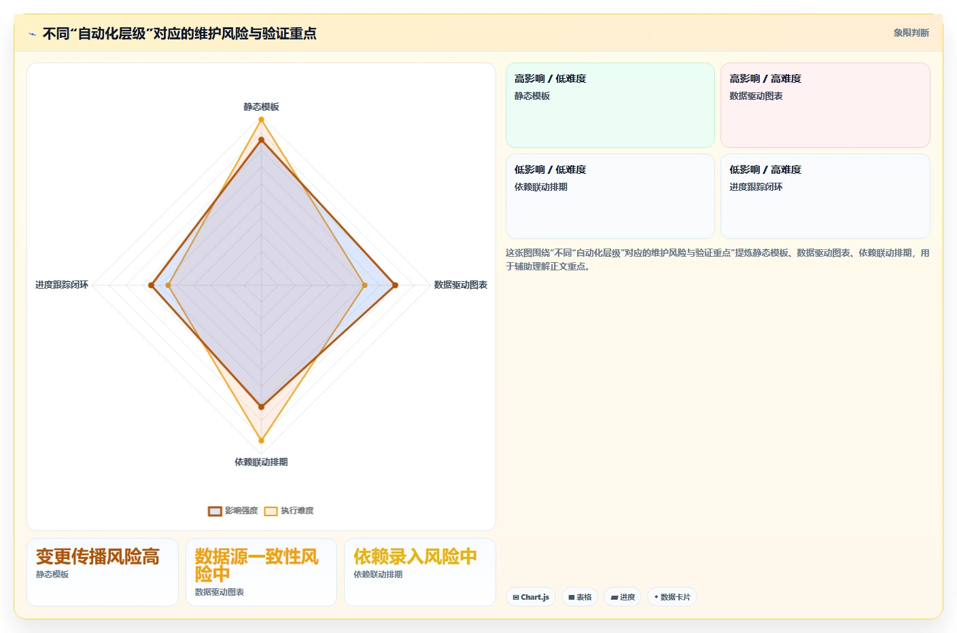This screenshot has height=633, width=957.
Task: Click the orange data point at the radar top
Action: pos(261,120)
